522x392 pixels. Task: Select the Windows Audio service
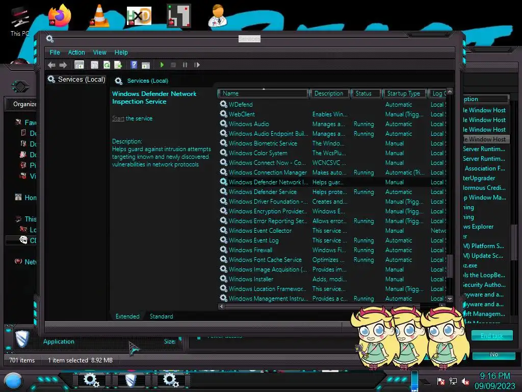[x=332, y=124]
